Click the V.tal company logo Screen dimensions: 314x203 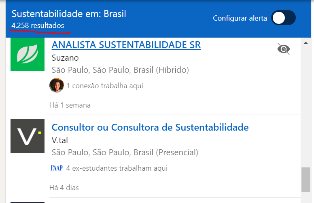[x=28, y=136]
